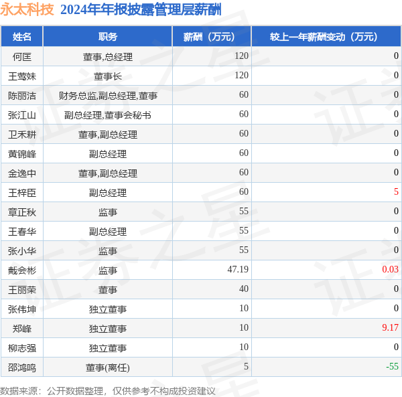
Task: Click the name cell 张江山
Action: (22, 115)
